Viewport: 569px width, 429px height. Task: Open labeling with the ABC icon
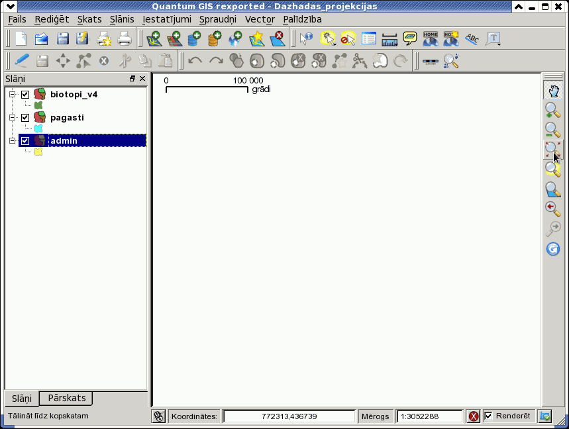pos(472,38)
